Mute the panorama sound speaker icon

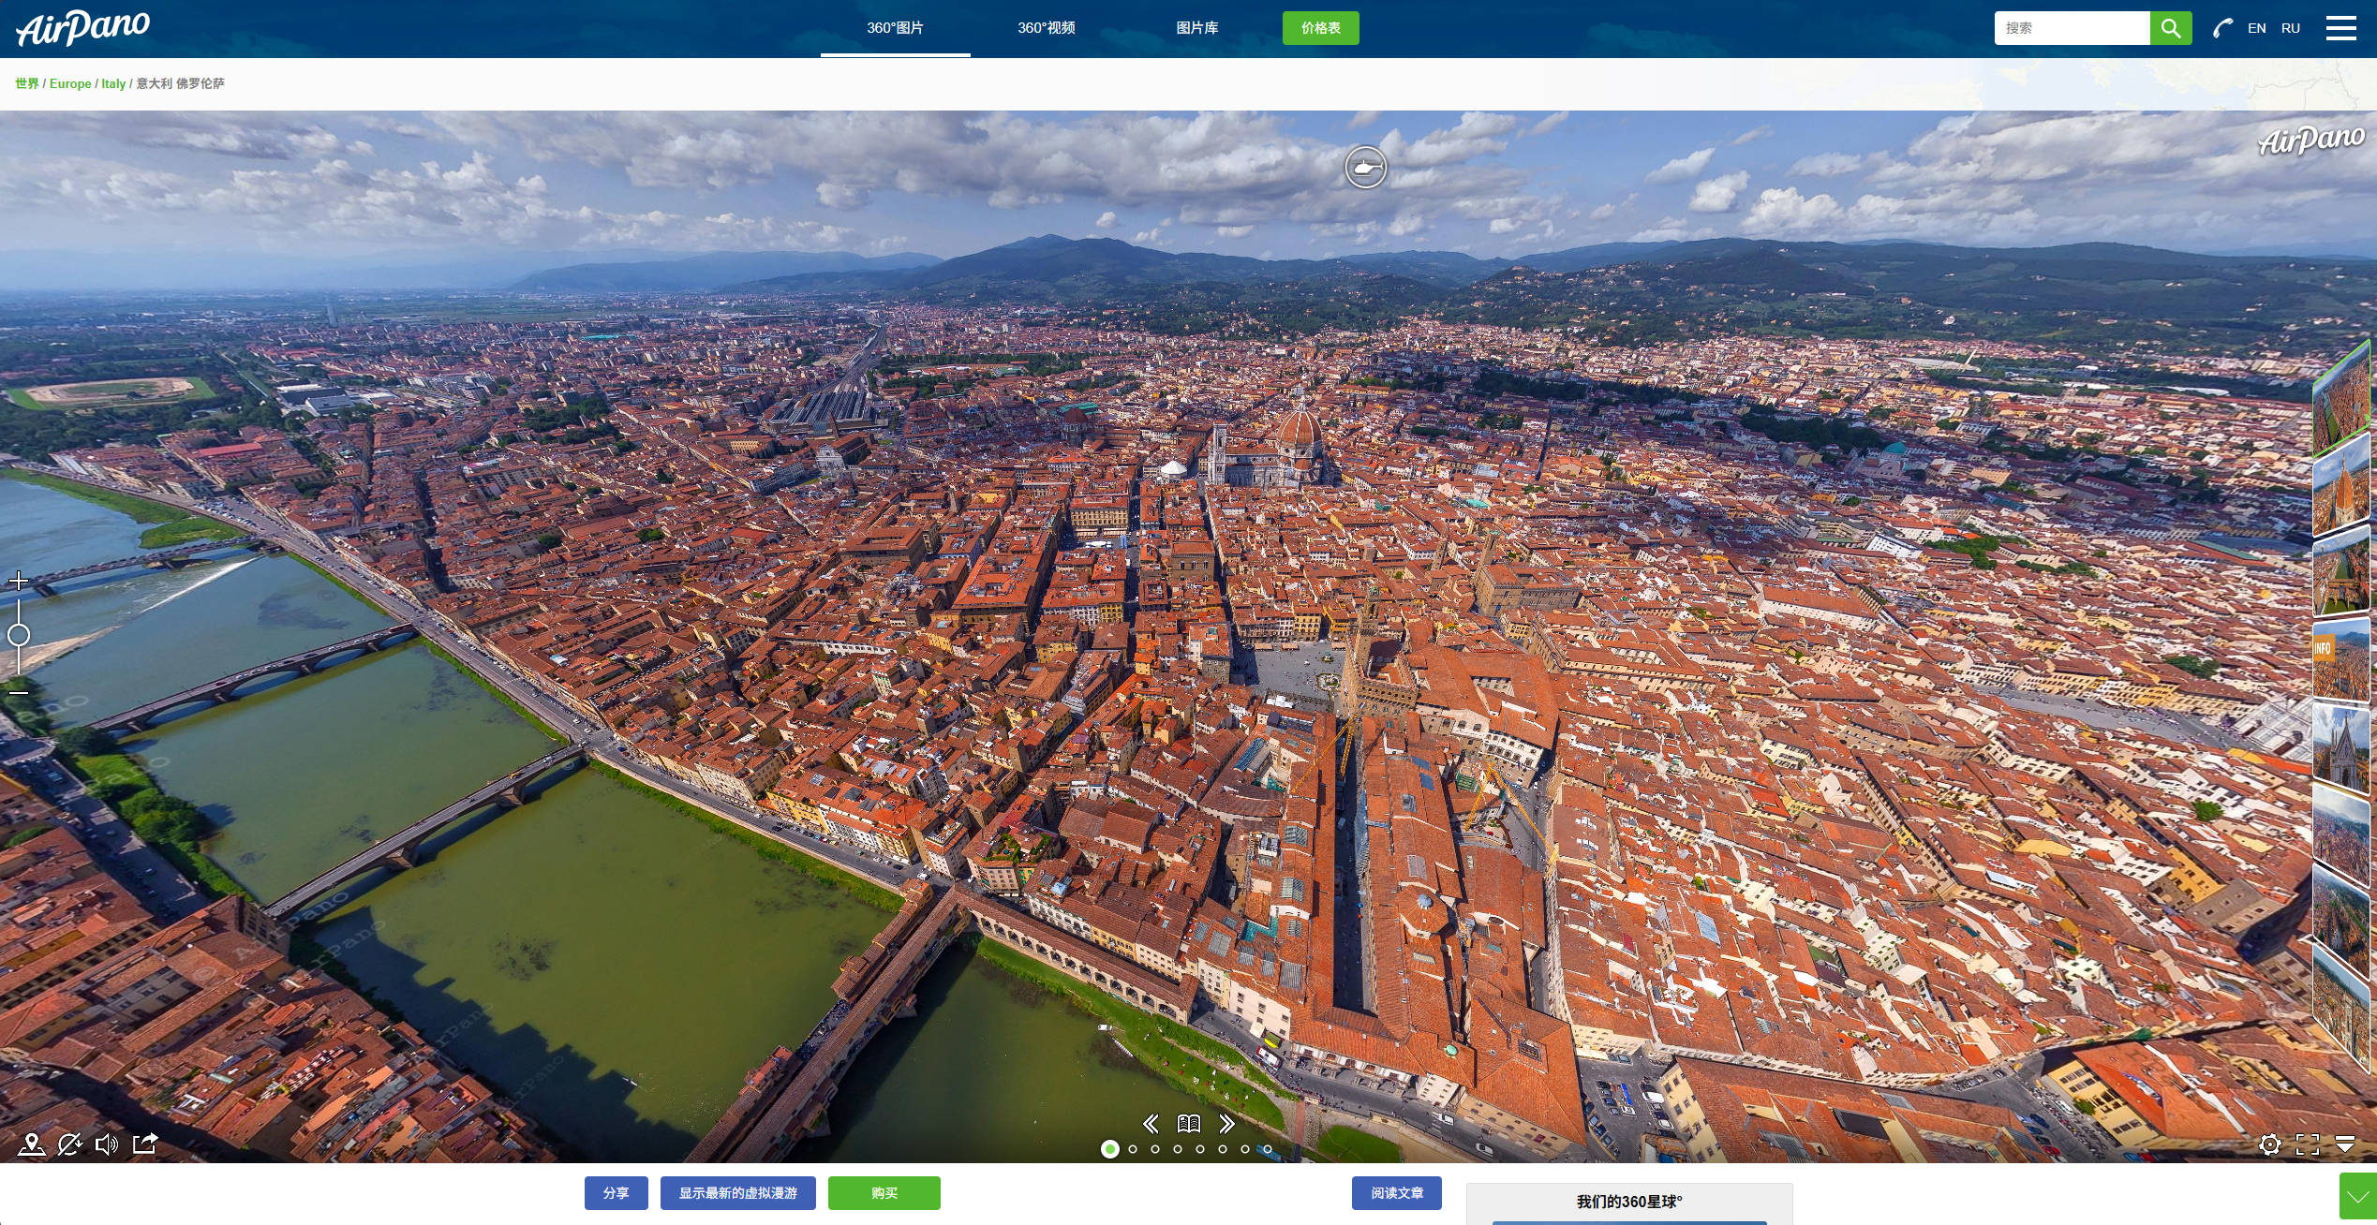coord(107,1144)
